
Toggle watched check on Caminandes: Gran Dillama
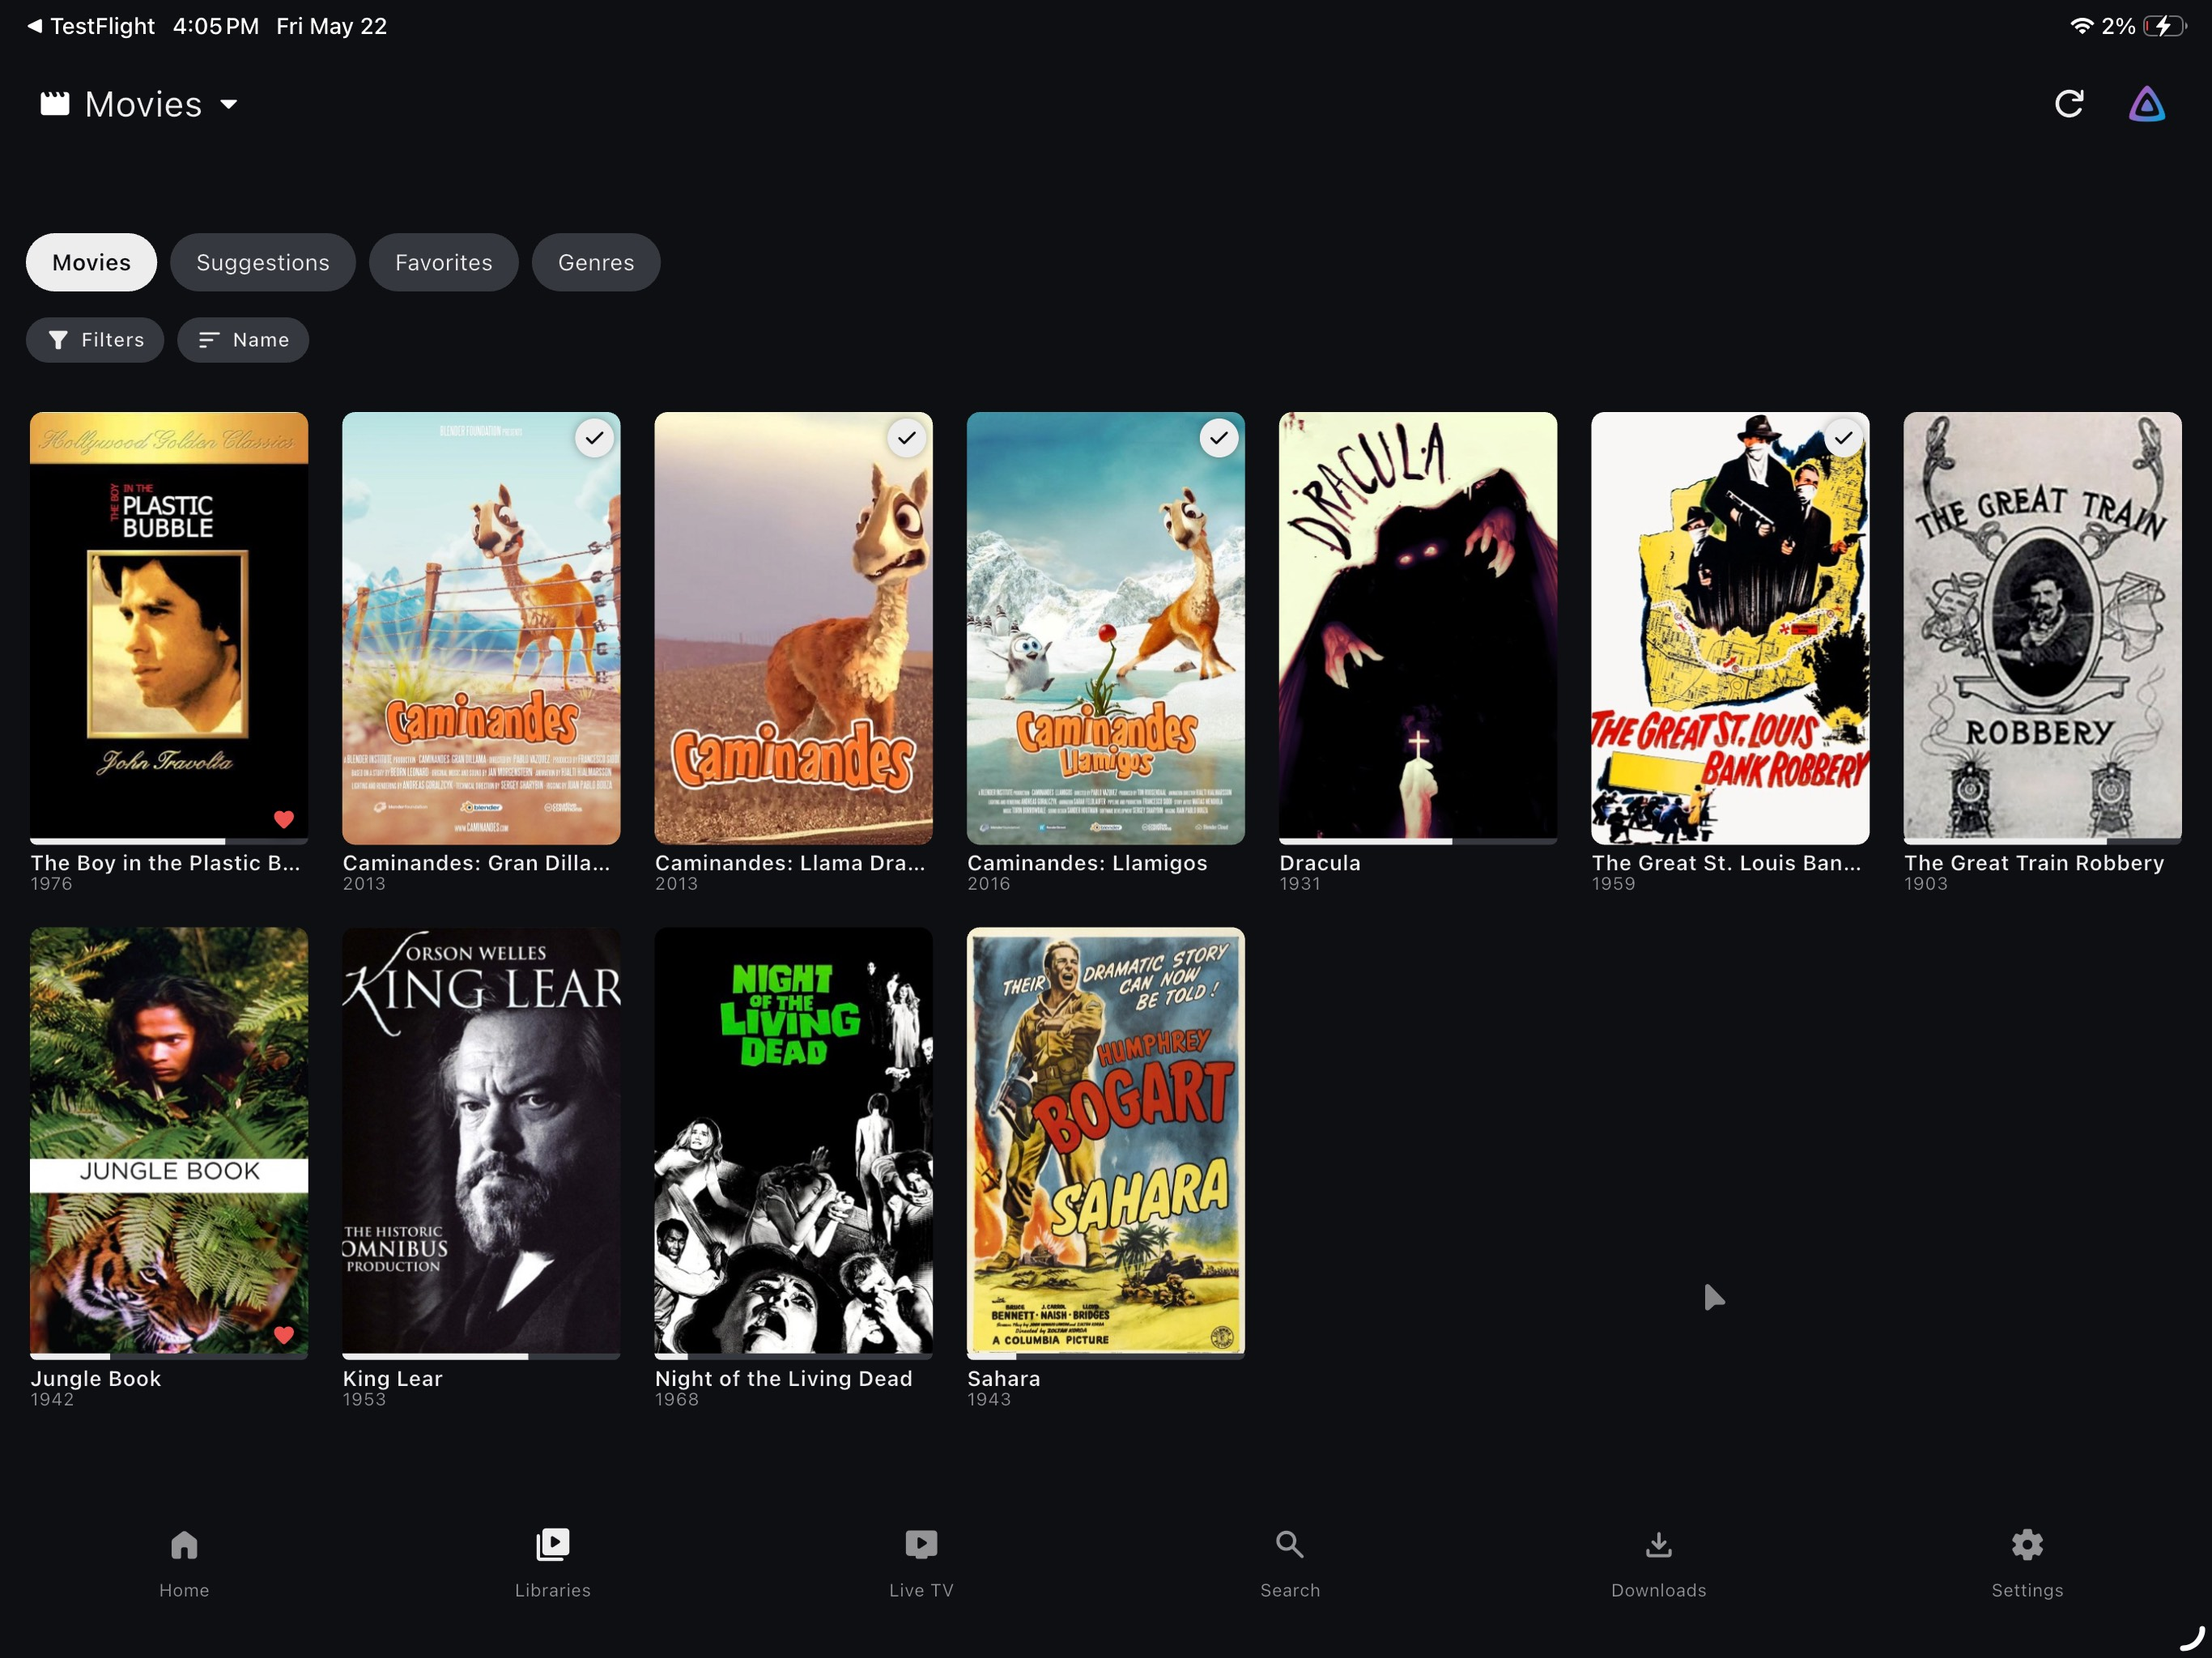point(594,438)
